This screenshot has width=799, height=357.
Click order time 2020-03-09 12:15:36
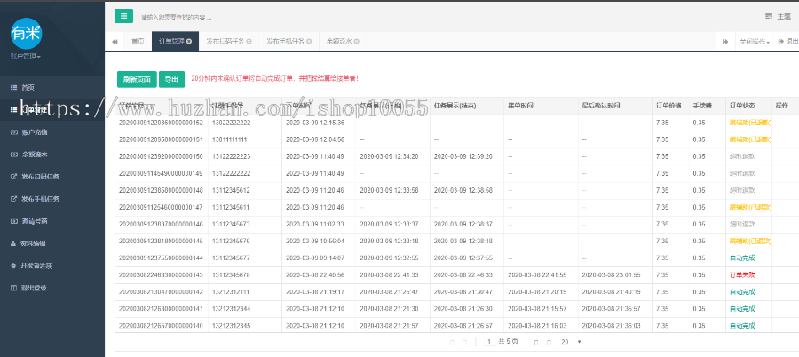315,123
